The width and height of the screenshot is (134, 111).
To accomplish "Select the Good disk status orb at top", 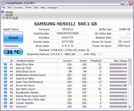I will 3,12.
